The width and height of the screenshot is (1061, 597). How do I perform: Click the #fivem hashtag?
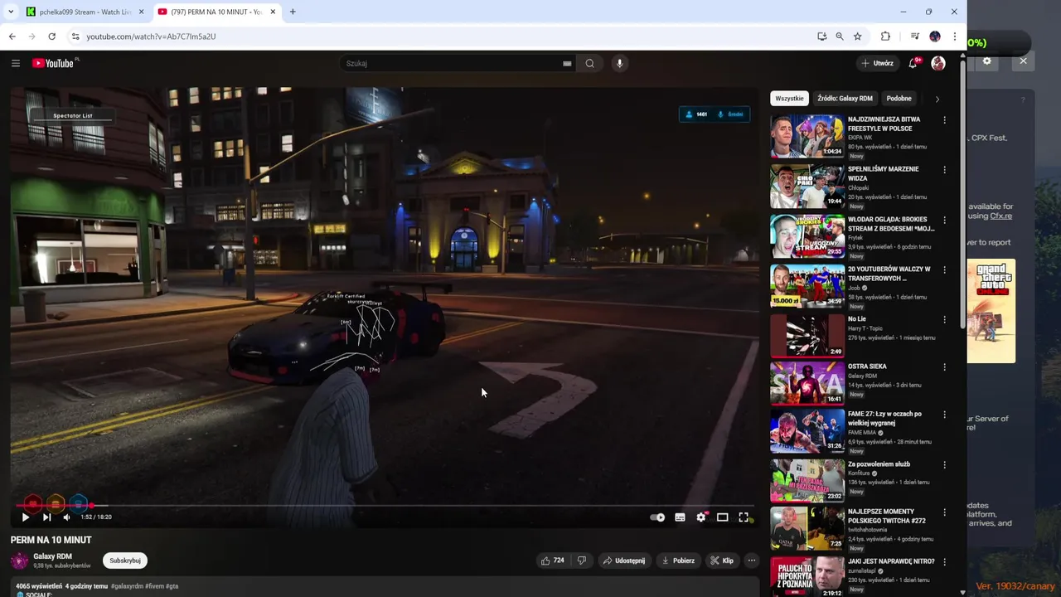pyautogui.click(x=154, y=586)
